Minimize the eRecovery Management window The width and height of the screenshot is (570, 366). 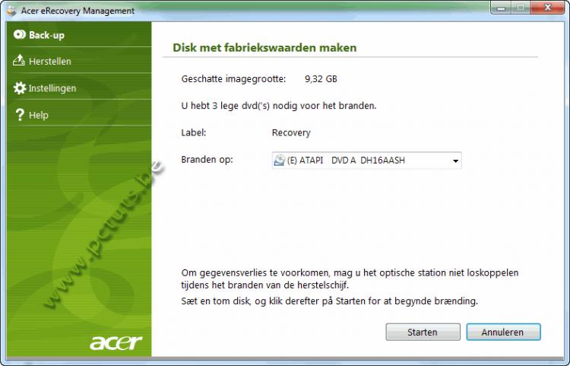[501, 8]
